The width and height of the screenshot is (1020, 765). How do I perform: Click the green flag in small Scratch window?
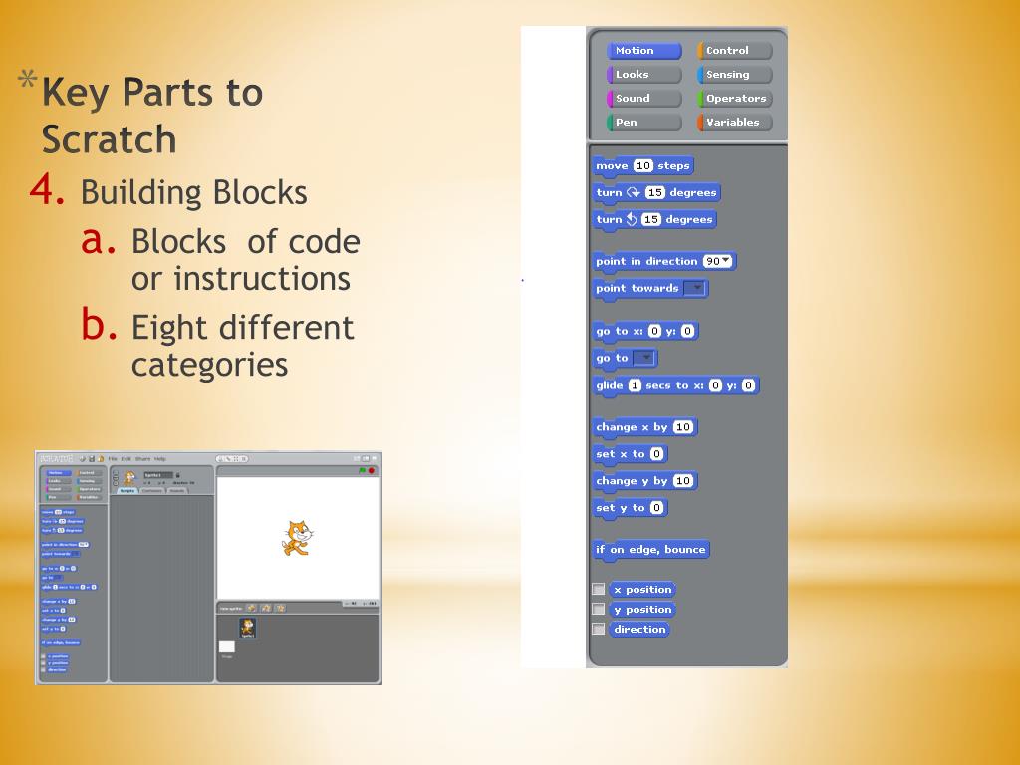(x=363, y=470)
